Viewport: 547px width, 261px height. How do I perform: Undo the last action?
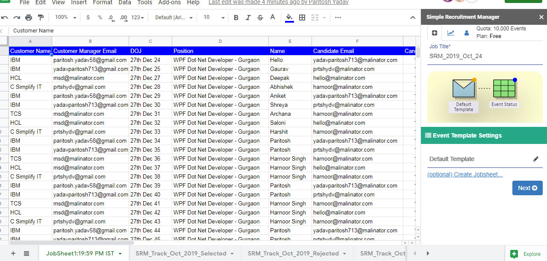point(5,18)
